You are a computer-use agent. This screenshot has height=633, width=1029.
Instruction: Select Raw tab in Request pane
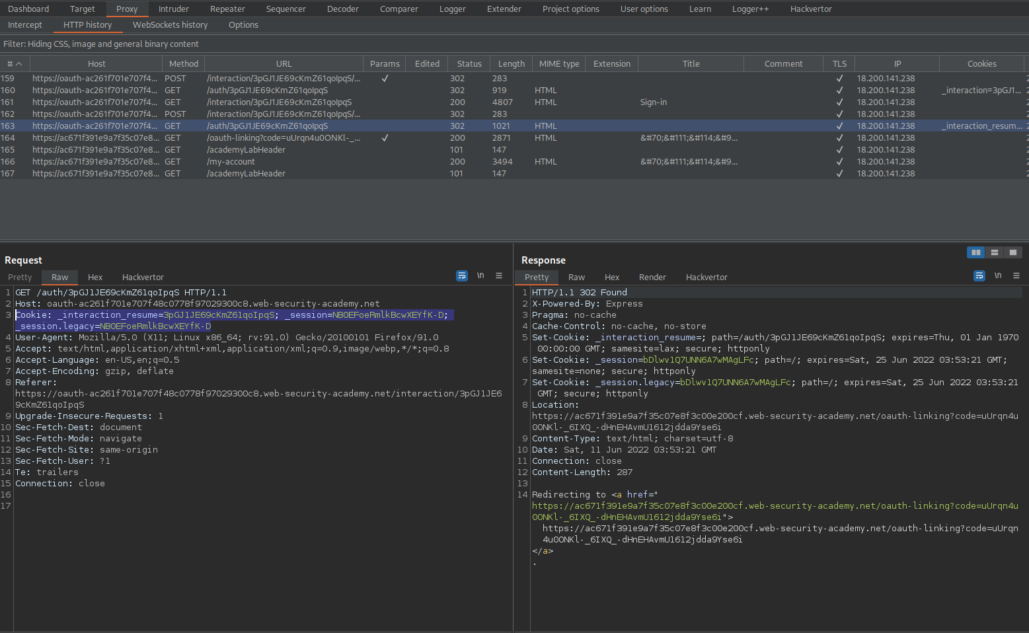pyautogui.click(x=60, y=277)
